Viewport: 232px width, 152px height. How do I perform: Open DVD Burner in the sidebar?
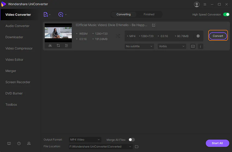[14, 93]
